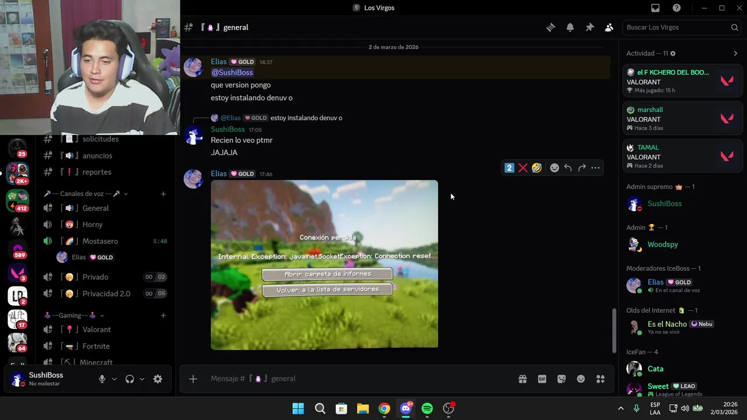Open inbox icon in title bar
The height and width of the screenshot is (420, 747).
(x=655, y=8)
